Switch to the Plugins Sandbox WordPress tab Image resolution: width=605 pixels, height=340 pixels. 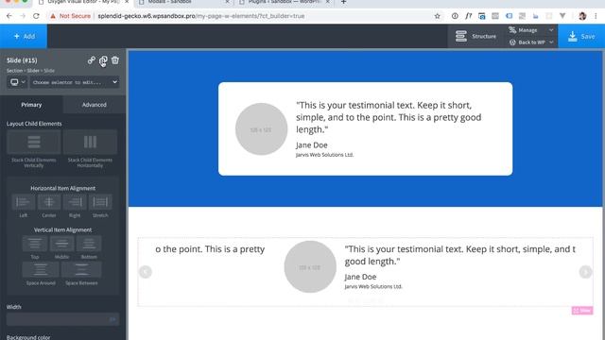point(285,2)
